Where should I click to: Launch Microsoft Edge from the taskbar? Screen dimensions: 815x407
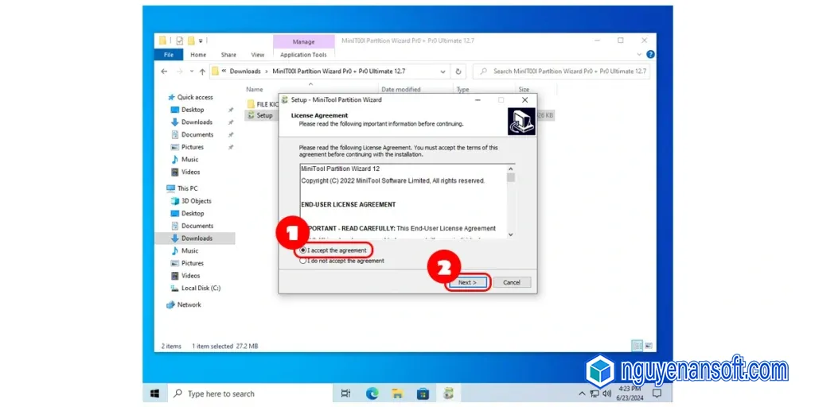[x=372, y=393]
